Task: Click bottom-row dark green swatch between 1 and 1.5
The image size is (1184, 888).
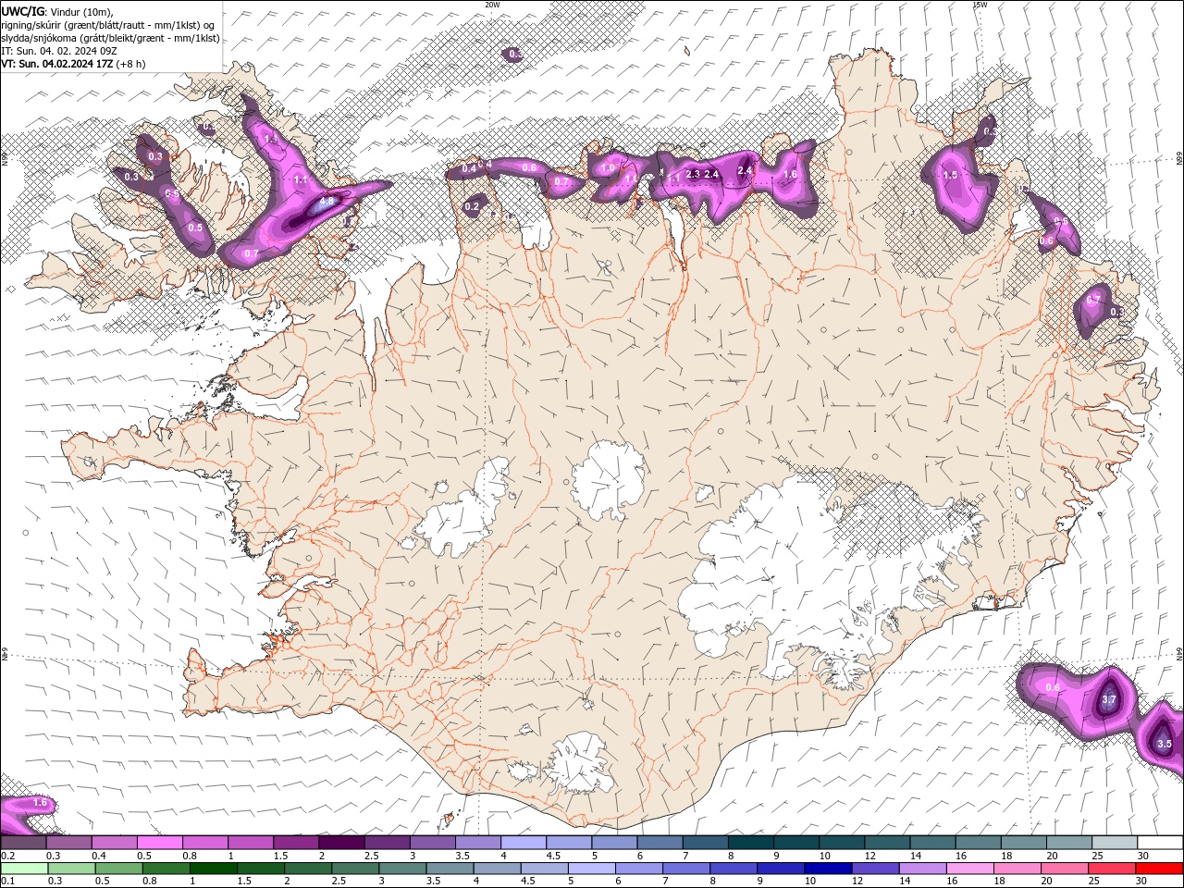Action: pyautogui.click(x=213, y=869)
